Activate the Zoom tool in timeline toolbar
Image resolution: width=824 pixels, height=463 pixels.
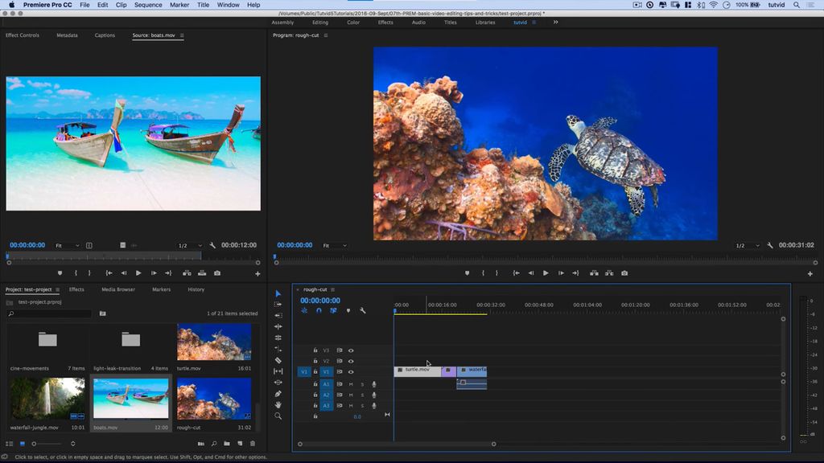click(x=278, y=415)
